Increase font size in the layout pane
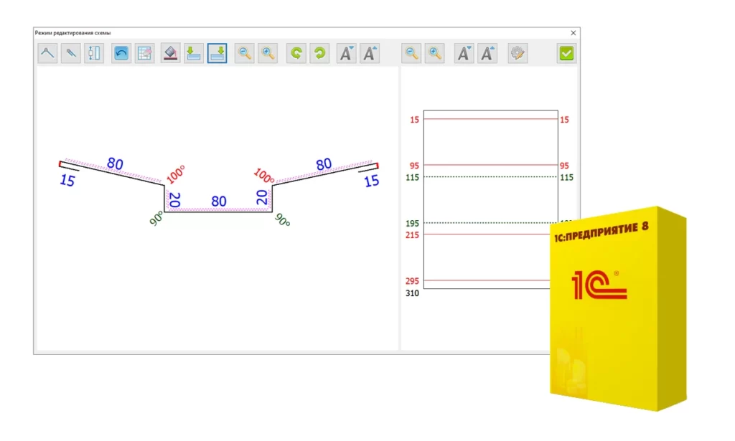This screenshot has width=735, height=441. (x=487, y=53)
